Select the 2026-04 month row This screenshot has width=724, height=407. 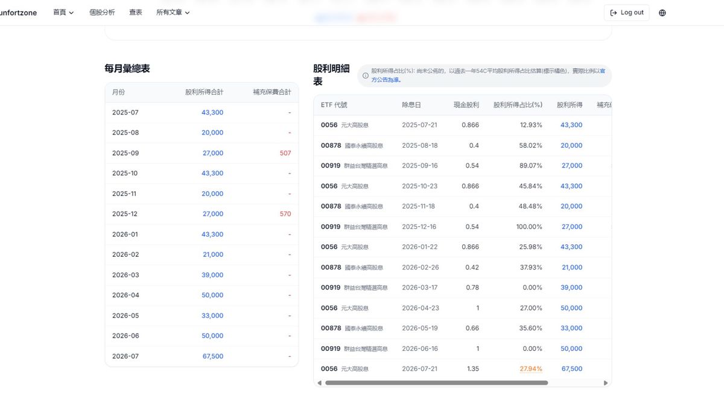pos(202,295)
